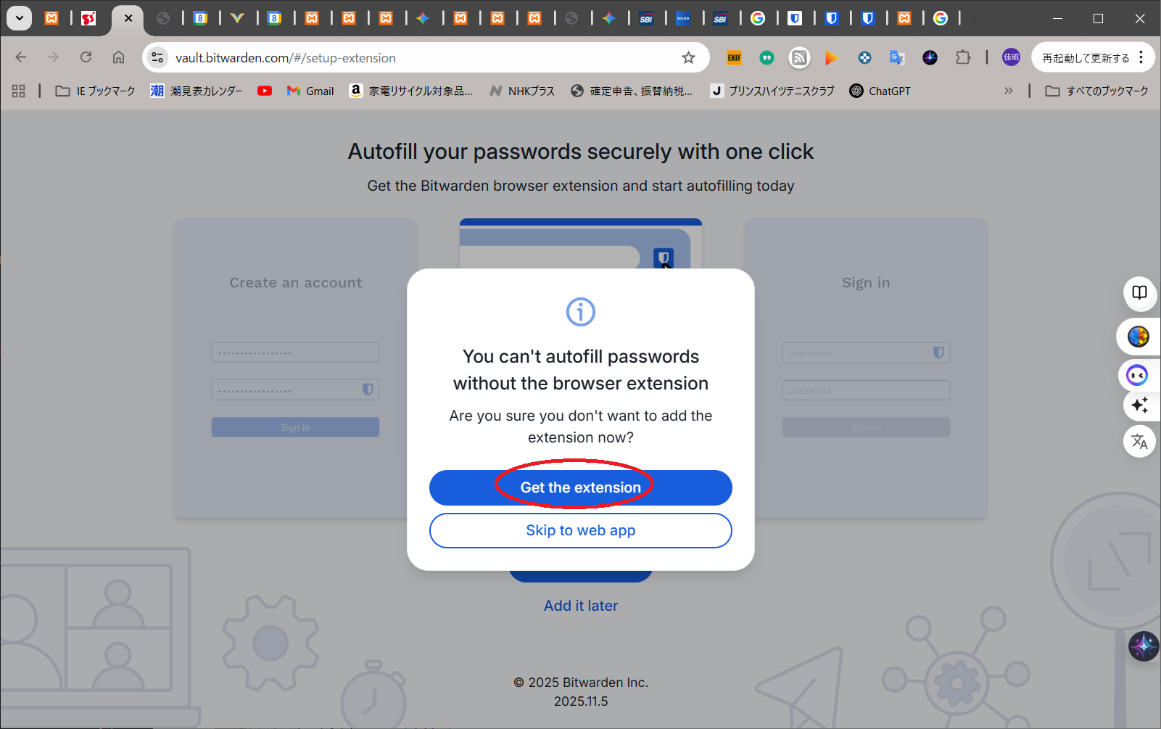Click the Get the extension button
Image resolution: width=1161 pixels, height=729 pixels.
580,487
